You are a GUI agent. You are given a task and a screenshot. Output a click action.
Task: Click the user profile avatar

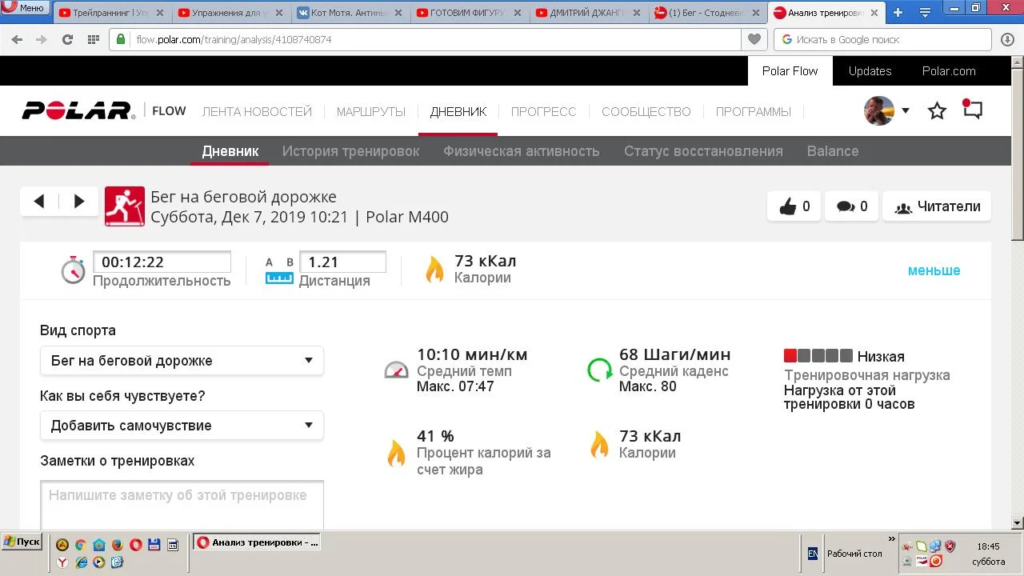[x=879, y=111]
